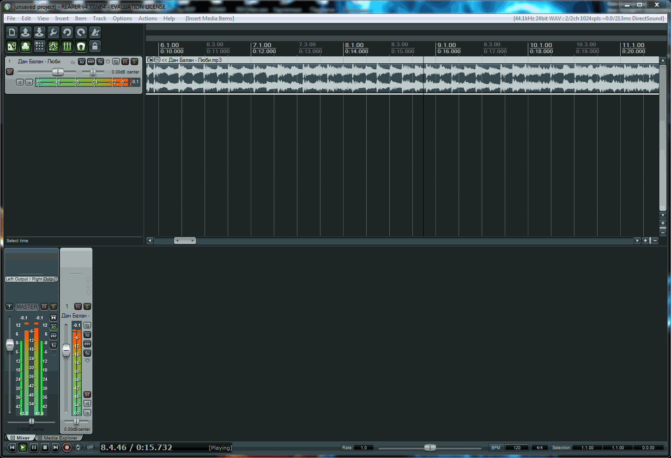Mute track 1 in the track panel
The image size is (671, 458).
[125, 61]
